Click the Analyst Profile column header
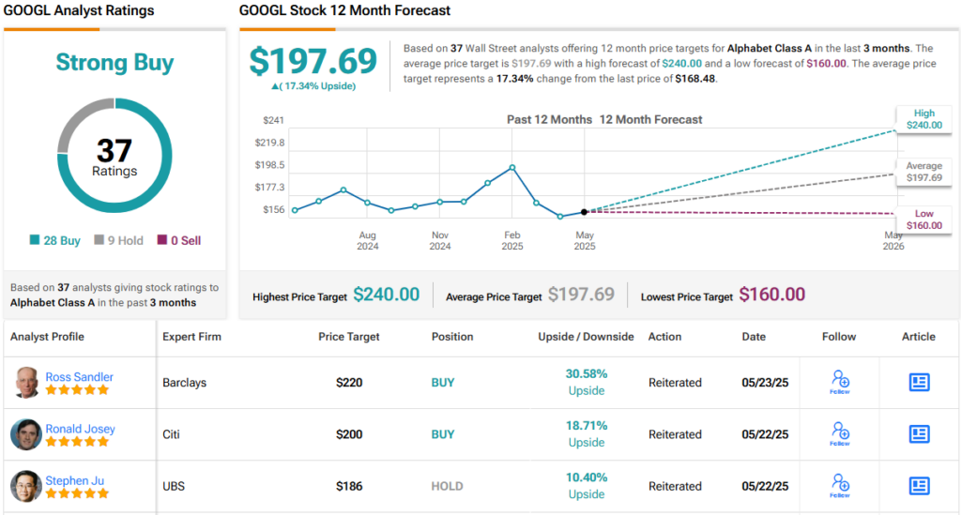The image size is (961, 515). pos(47,337)
